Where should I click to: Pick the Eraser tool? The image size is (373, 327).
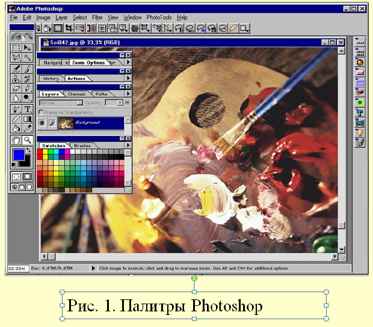(x=16, y=88)
